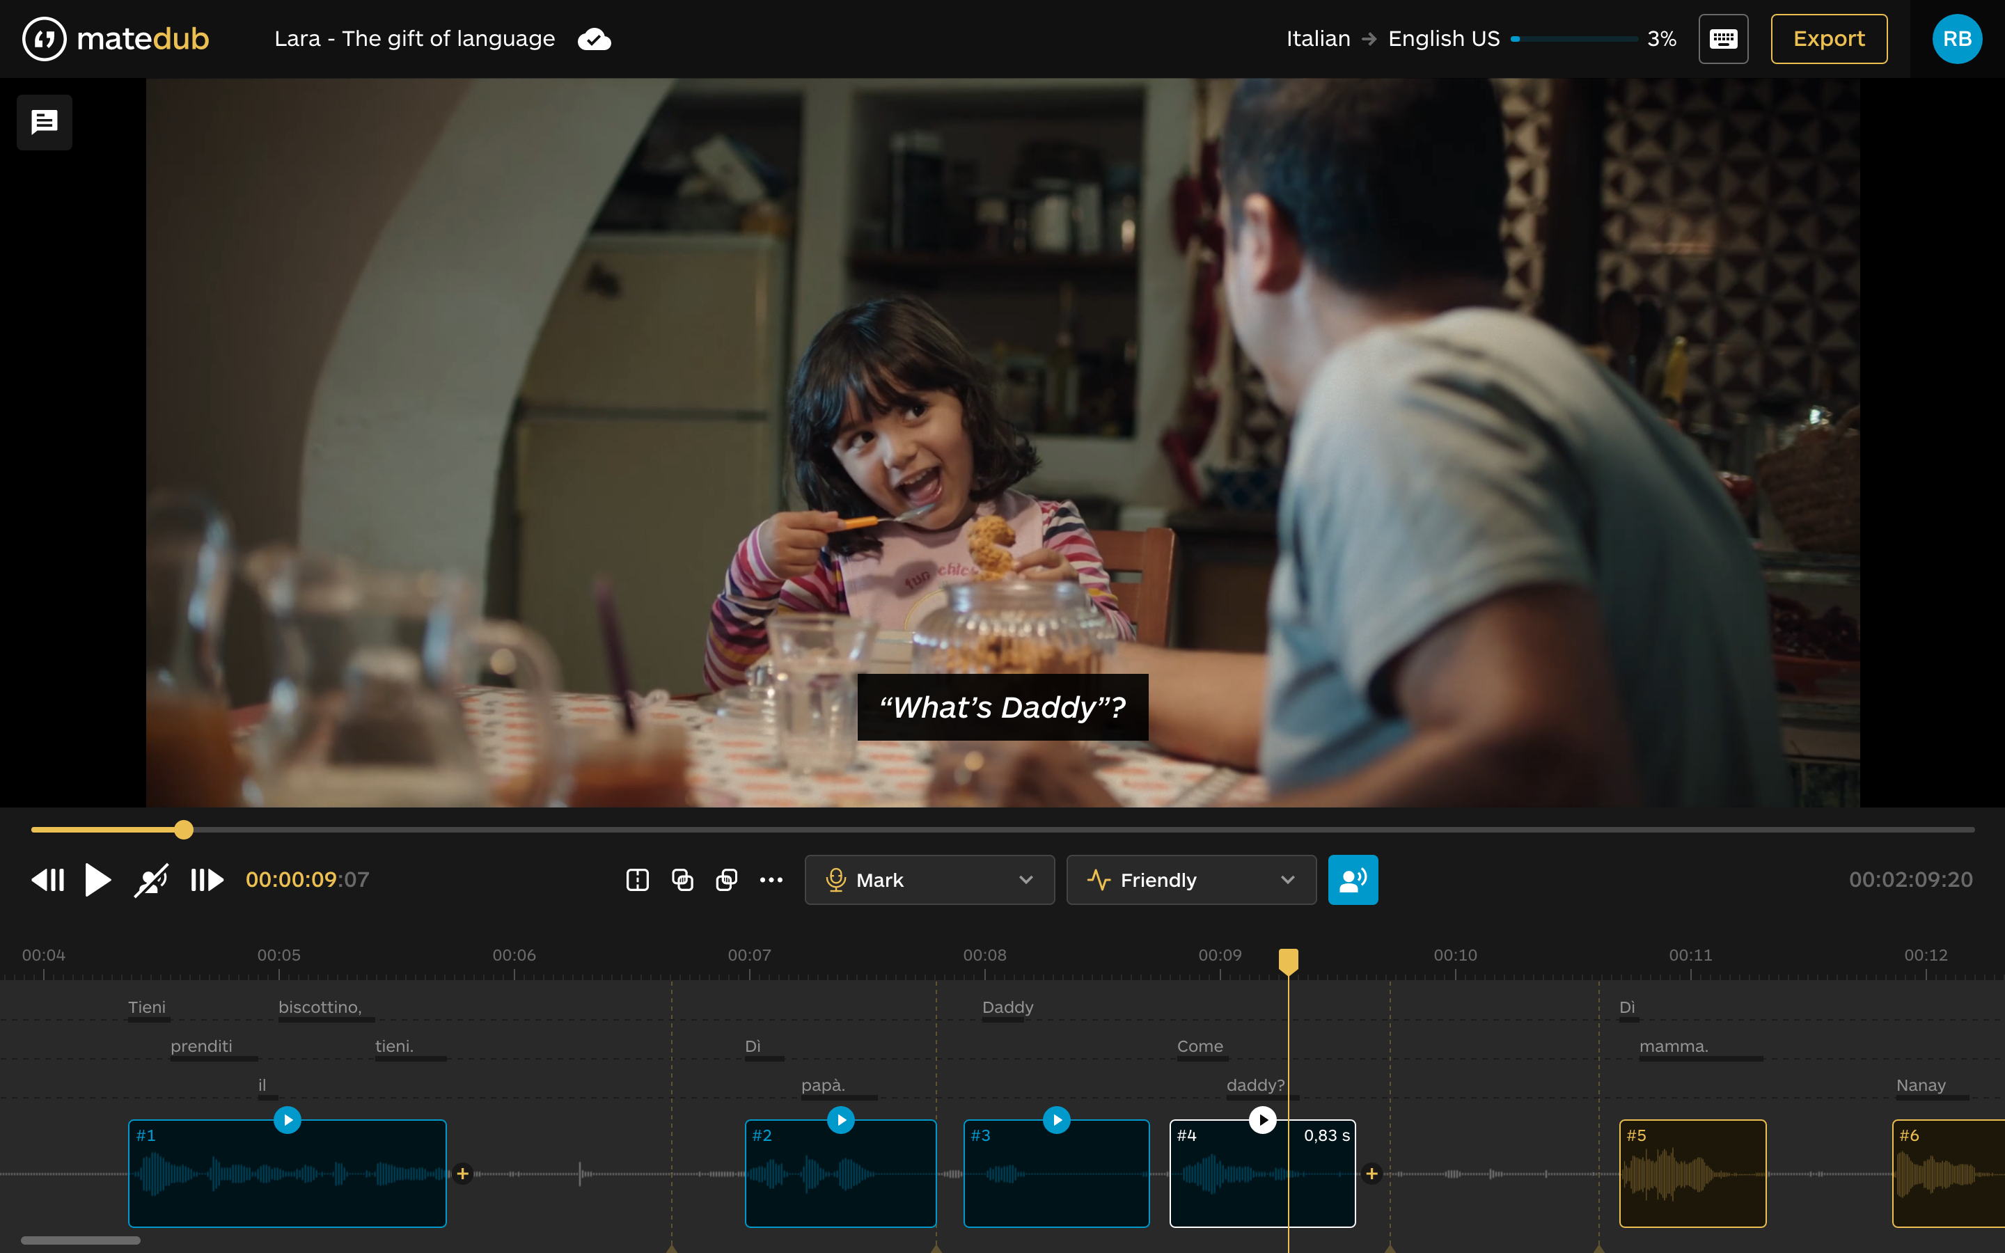Screen dimensions: 2005x1253
Task: Toggle the original voice mute icon
Action: (152, 880)
